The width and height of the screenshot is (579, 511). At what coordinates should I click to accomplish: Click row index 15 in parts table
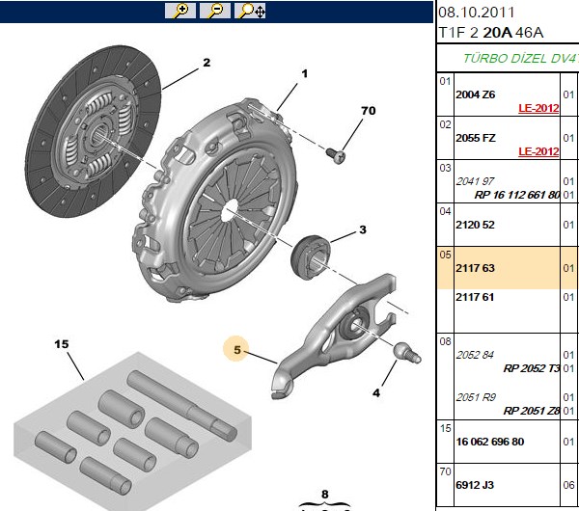pos(445,428)
